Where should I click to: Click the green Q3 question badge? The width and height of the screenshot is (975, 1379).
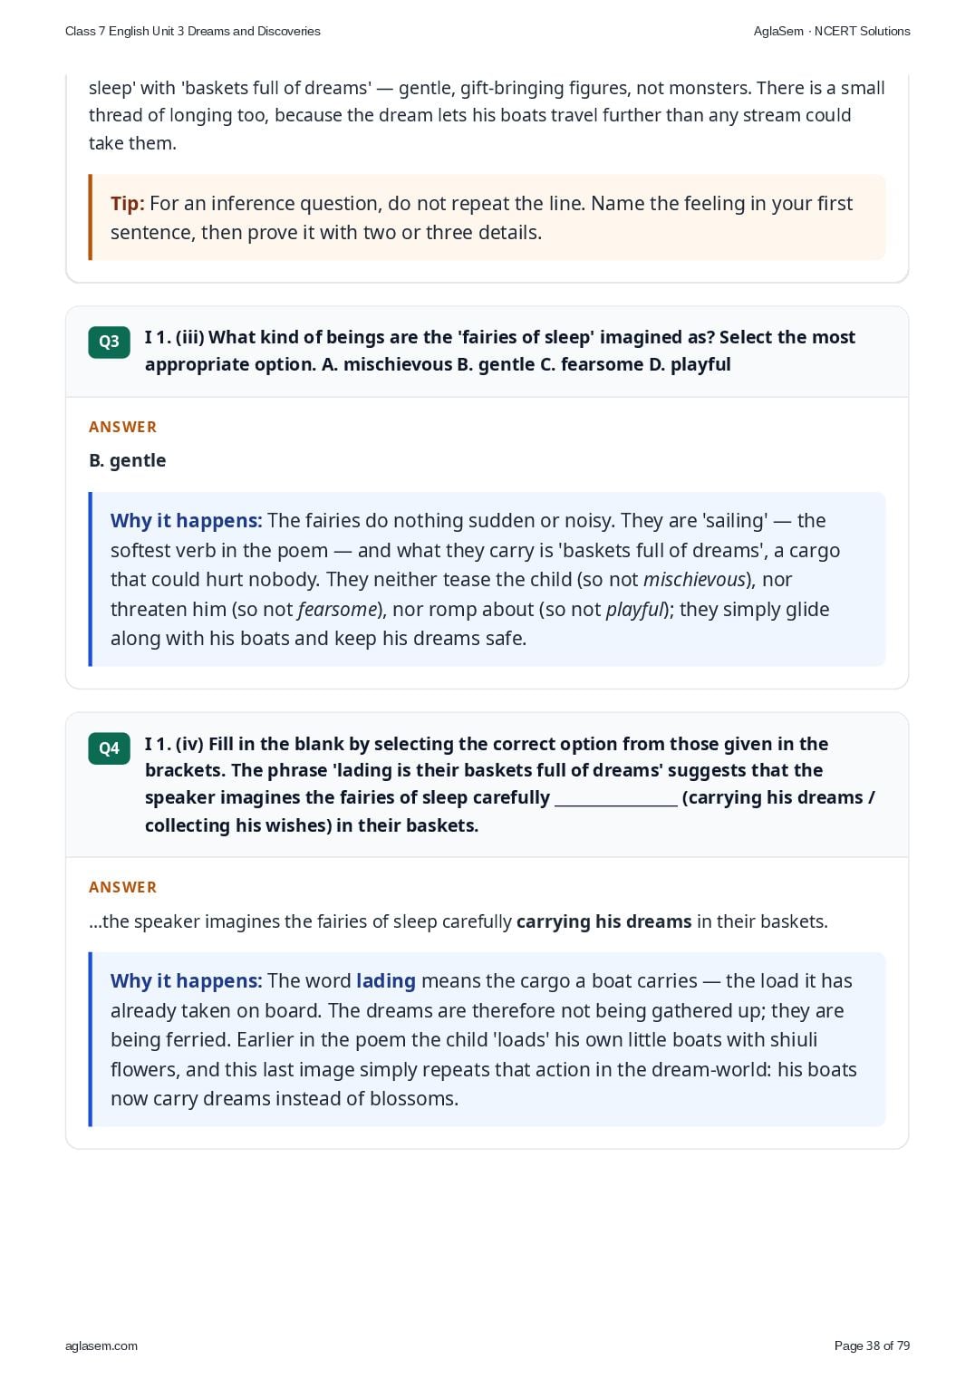[x=109, y=342]
